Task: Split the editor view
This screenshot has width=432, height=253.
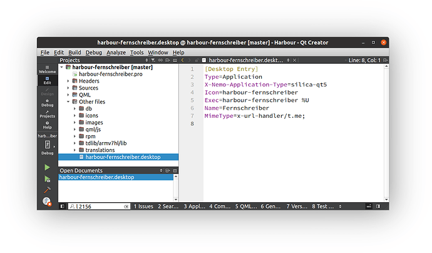Action: [x=385, y=60]
